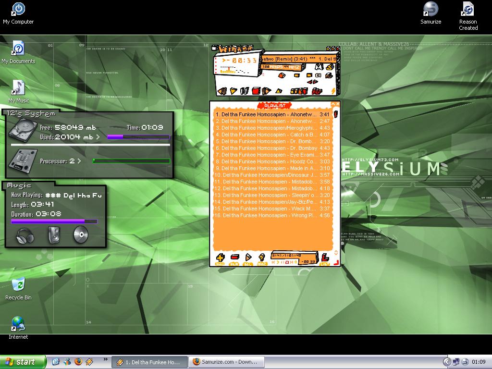Click the playlist scrollbar handle

point(335,114)
